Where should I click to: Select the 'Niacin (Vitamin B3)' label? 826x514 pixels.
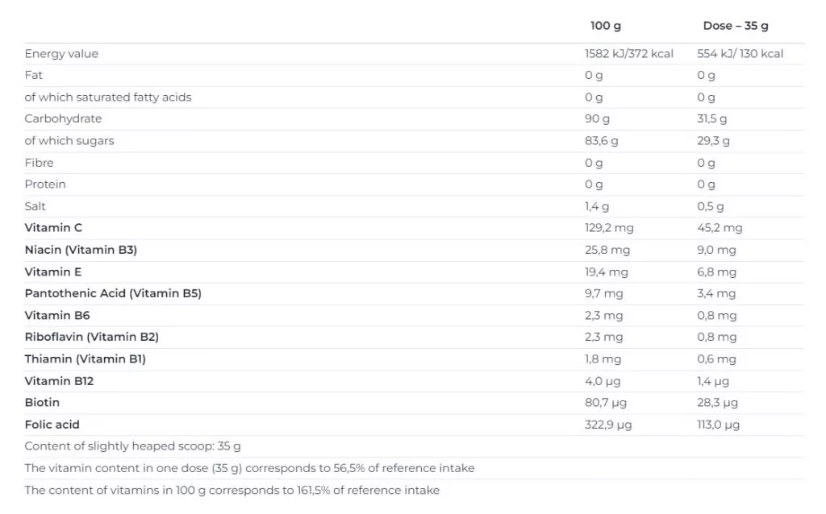coord(81,250)
